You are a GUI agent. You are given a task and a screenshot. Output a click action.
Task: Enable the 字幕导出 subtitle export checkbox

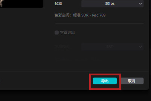pos(57,33)
